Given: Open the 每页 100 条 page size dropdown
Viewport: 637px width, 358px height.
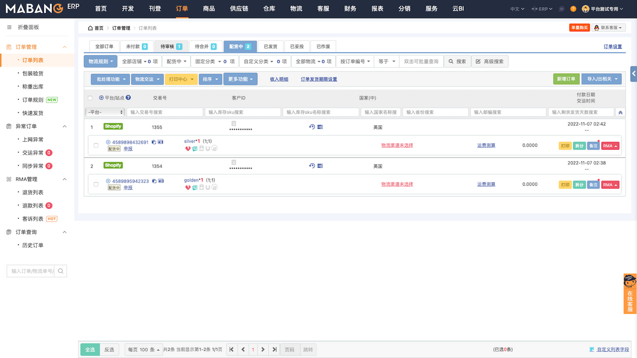Looking at the screenshot, I should tap(143, 350).
